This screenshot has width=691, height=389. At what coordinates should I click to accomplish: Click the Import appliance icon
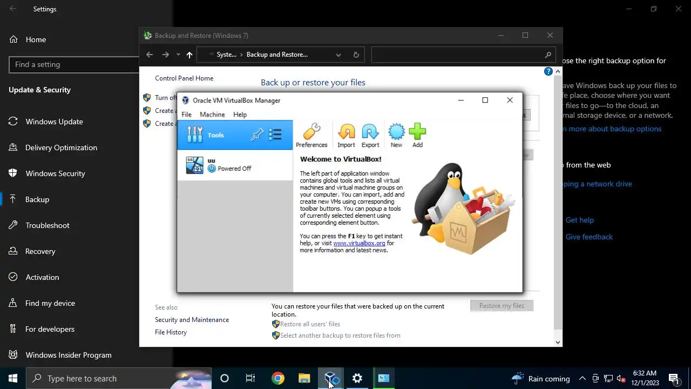346,135
